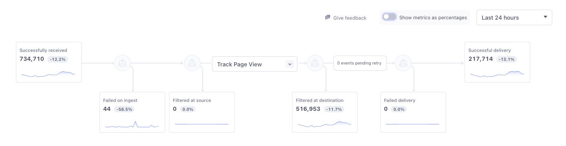Open the Last 24 hours time range dropdown
The width and height of the screenshot is (566, 146).
[514, 17]
